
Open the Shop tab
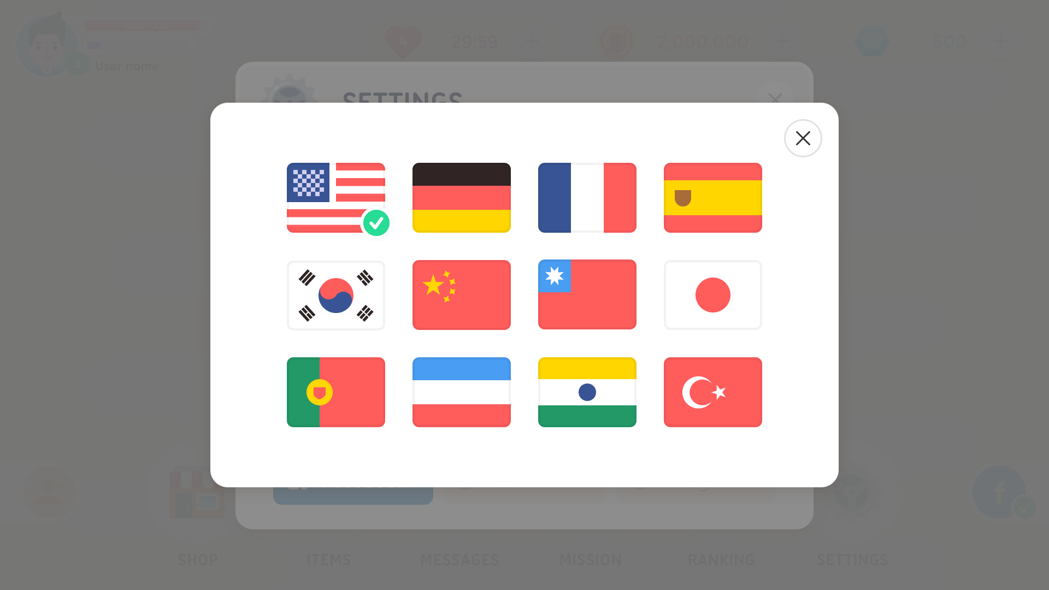pos(198,559)
